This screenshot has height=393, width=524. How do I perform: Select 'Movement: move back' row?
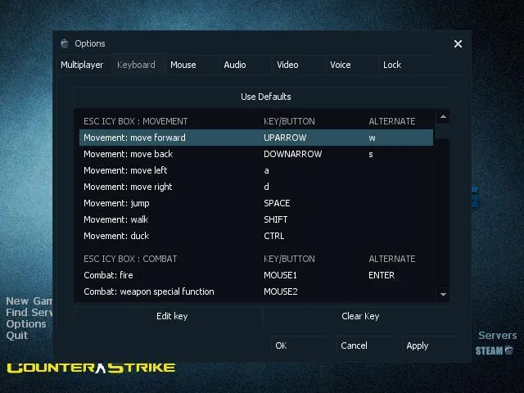pos(256,154)
